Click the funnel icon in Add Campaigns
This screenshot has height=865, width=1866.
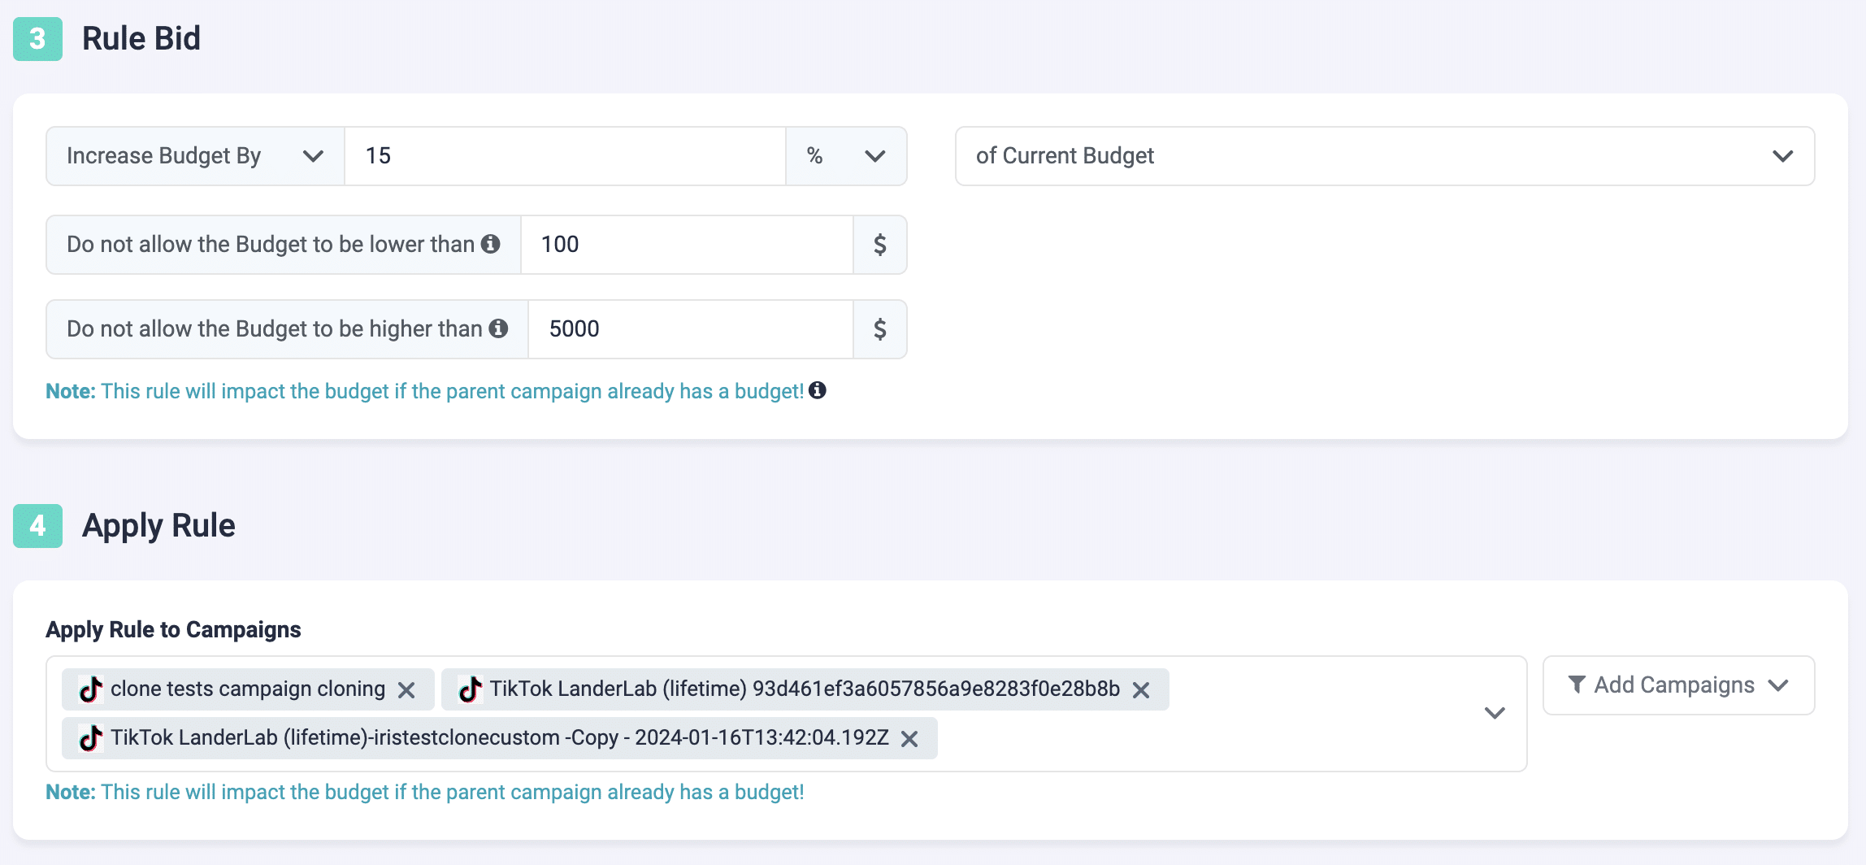tap(1577, 685)
